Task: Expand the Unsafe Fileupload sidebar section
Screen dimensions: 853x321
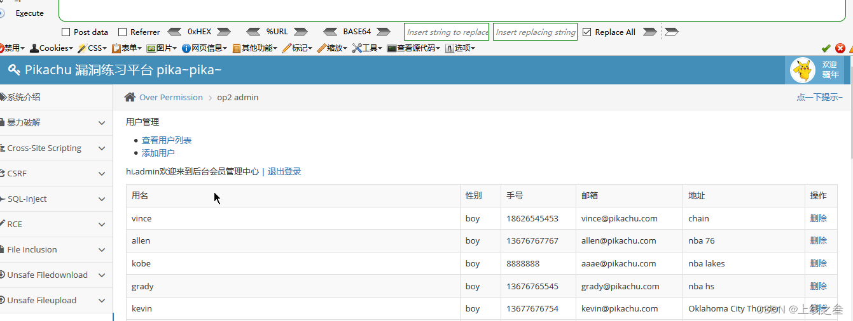Action: [x=56, y=300]
